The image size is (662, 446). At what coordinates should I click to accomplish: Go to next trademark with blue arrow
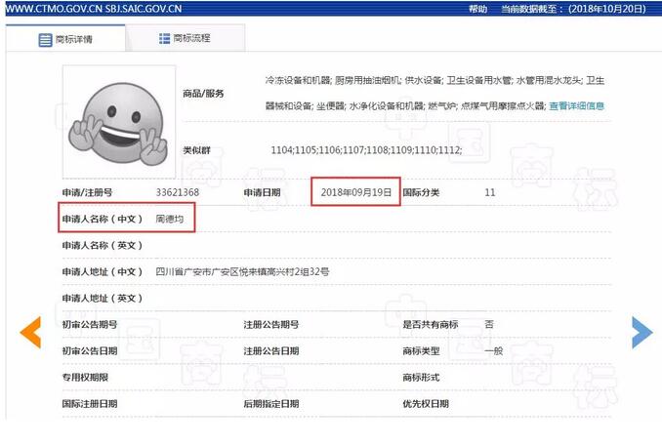tap(642, 333)
